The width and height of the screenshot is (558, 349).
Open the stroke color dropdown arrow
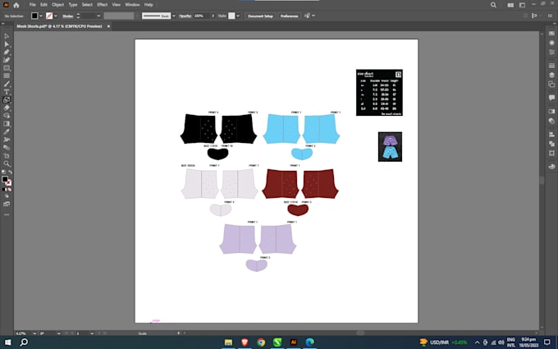56,16
